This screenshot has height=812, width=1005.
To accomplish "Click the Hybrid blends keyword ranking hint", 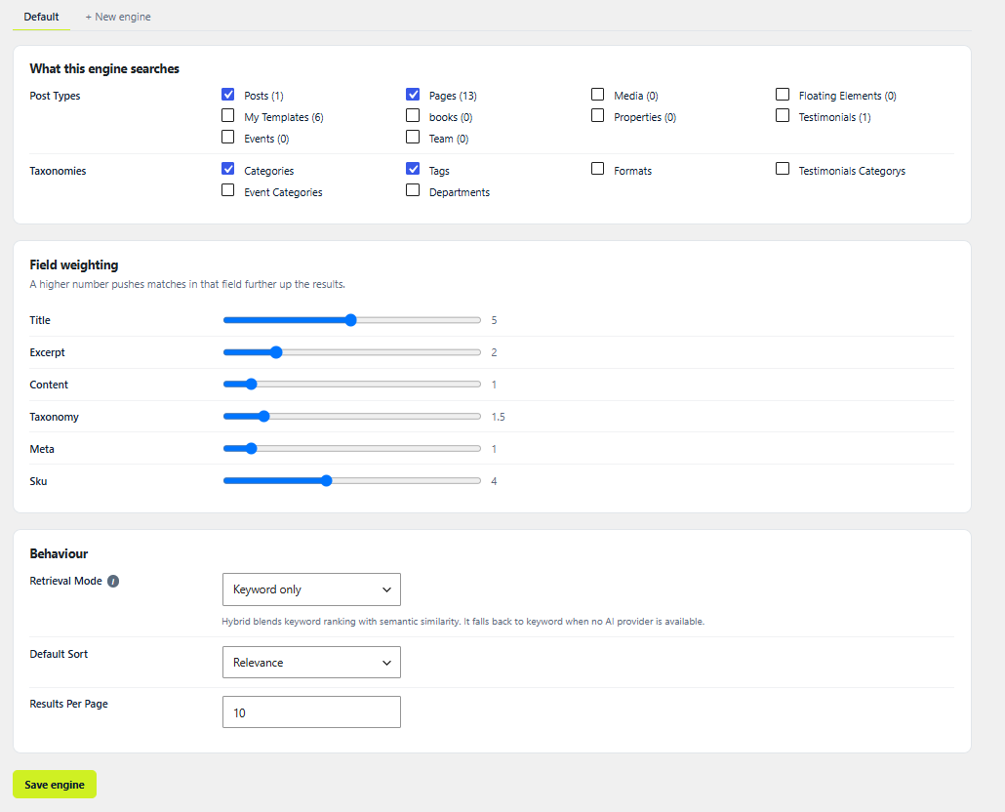I will point(462,622).
